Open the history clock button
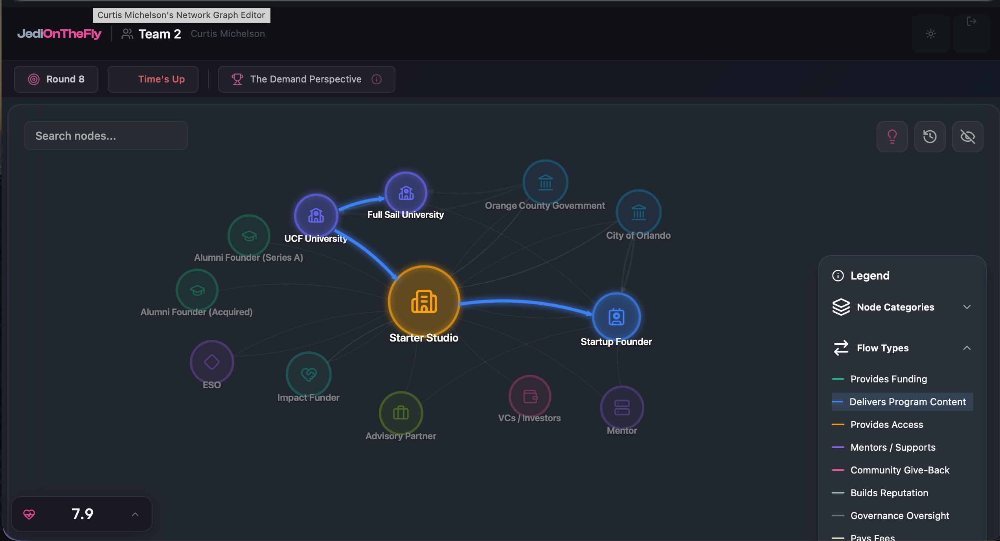Viewport: 1000px width, 541px height. point(930,137)
